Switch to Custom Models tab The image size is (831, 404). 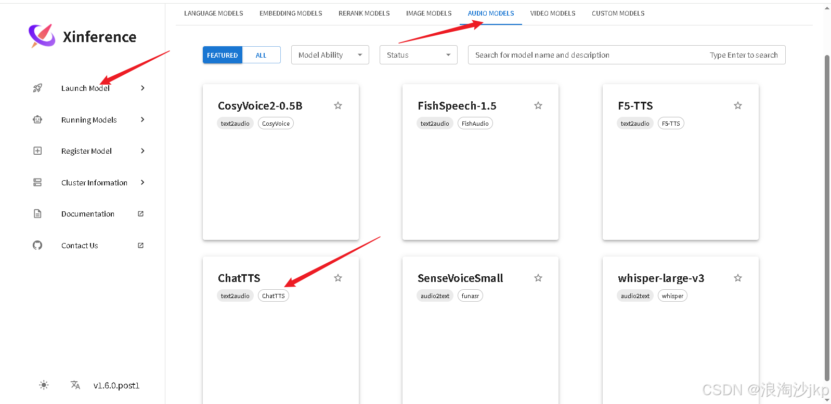618,14
